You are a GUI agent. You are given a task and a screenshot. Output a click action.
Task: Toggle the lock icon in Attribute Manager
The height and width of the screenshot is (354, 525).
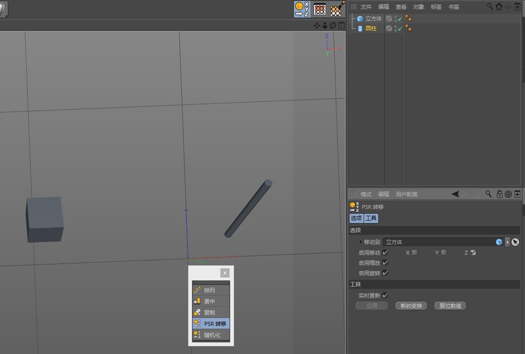[499, 194]
